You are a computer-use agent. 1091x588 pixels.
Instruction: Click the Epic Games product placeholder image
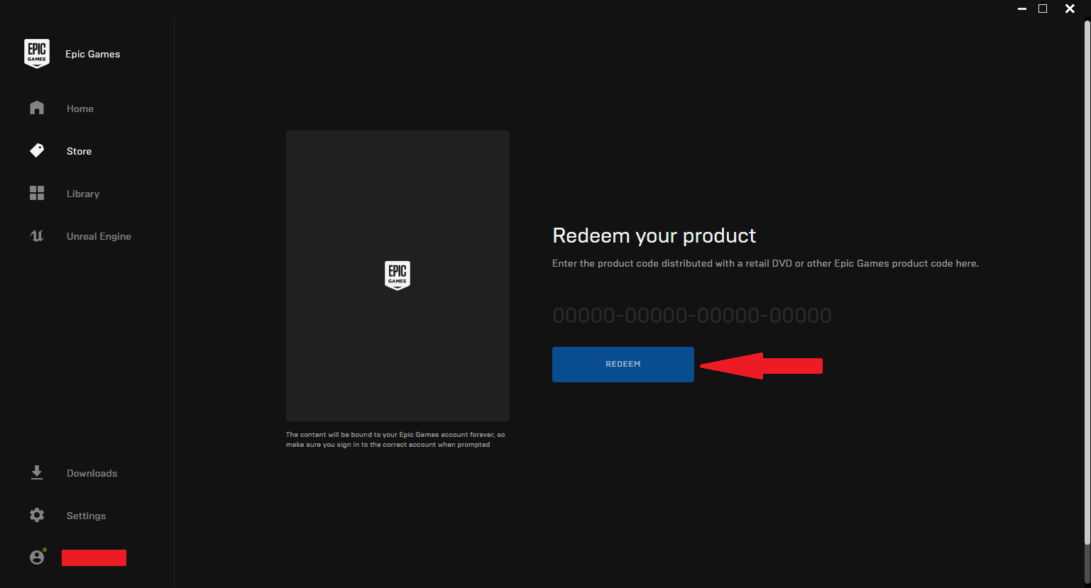[x=398, y=276]
